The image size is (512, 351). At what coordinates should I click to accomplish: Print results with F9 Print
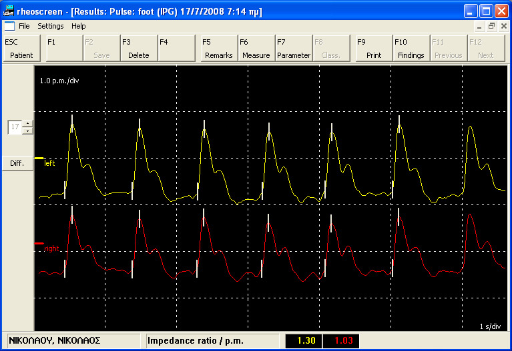[x=374, y=48]
